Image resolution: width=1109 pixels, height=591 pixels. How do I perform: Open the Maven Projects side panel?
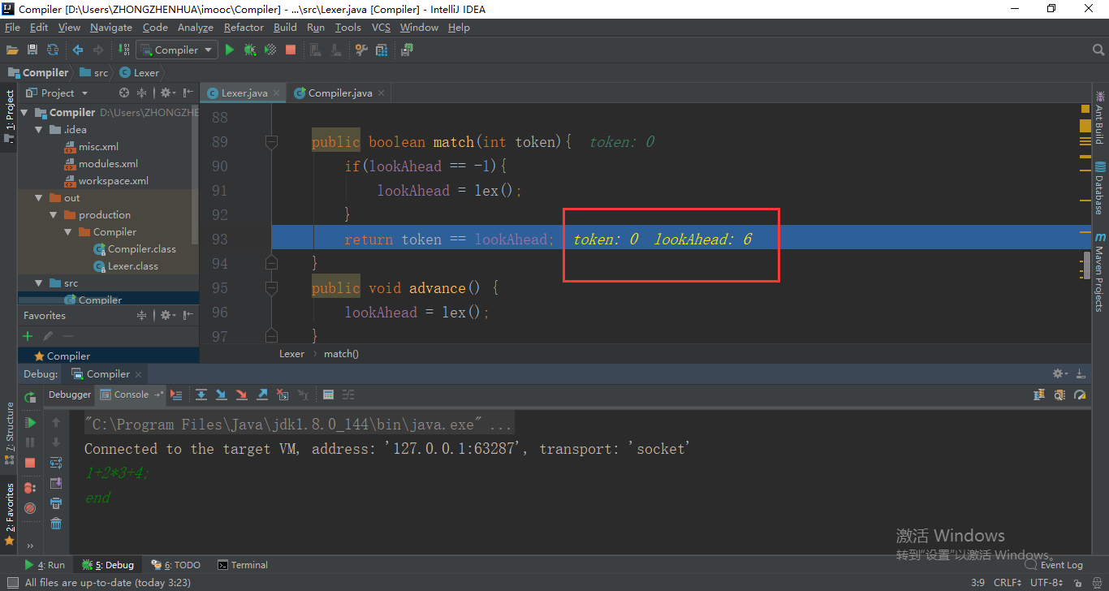(x=1100, y=272)
